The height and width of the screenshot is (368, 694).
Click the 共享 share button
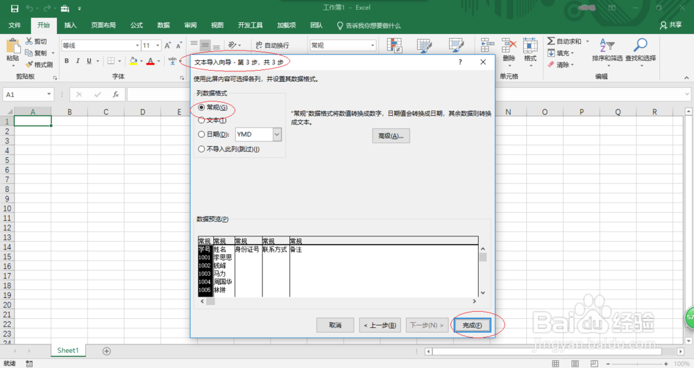click(671, 25)
